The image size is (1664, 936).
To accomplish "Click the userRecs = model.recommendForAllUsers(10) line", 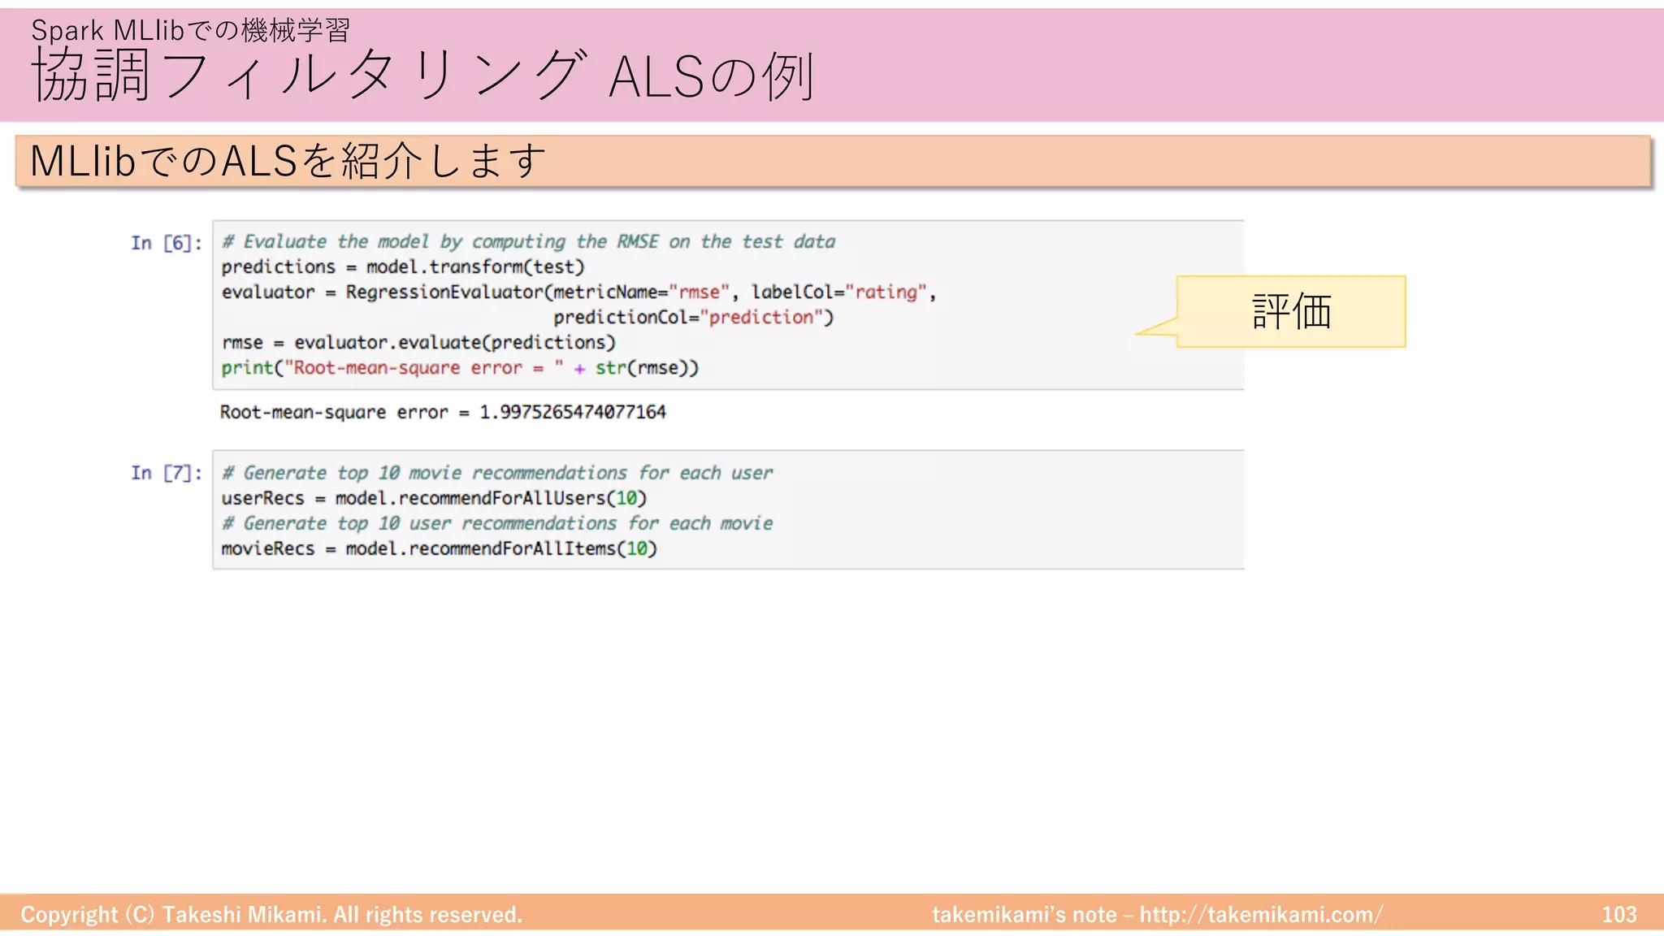I will (434, 498).
